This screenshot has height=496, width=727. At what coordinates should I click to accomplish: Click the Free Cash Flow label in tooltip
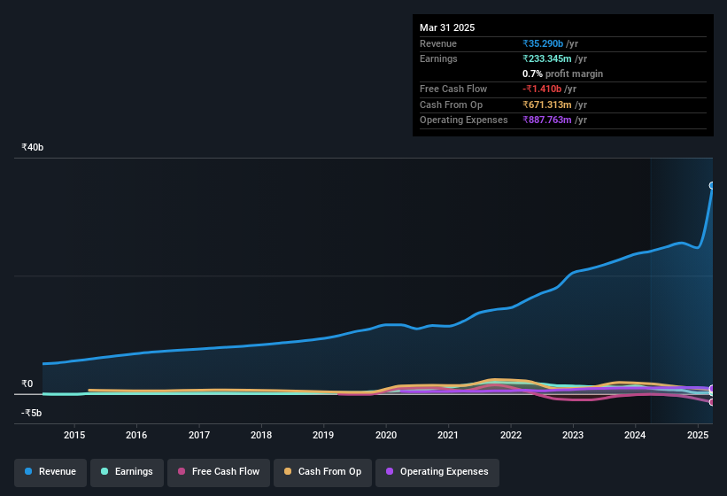(453, 89)
